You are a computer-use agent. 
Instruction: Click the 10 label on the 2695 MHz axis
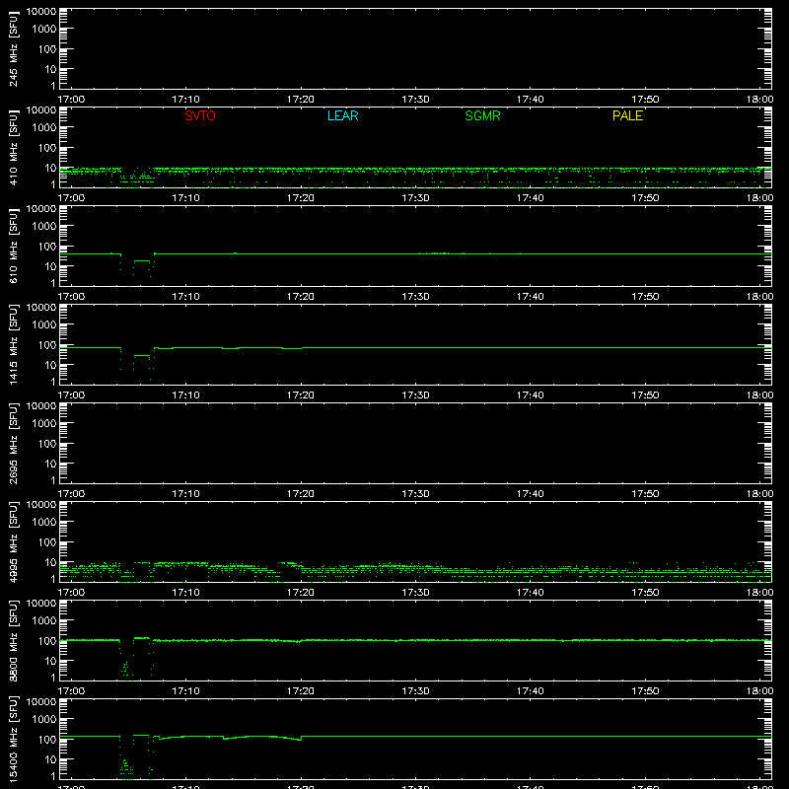(x=50, y=464)
